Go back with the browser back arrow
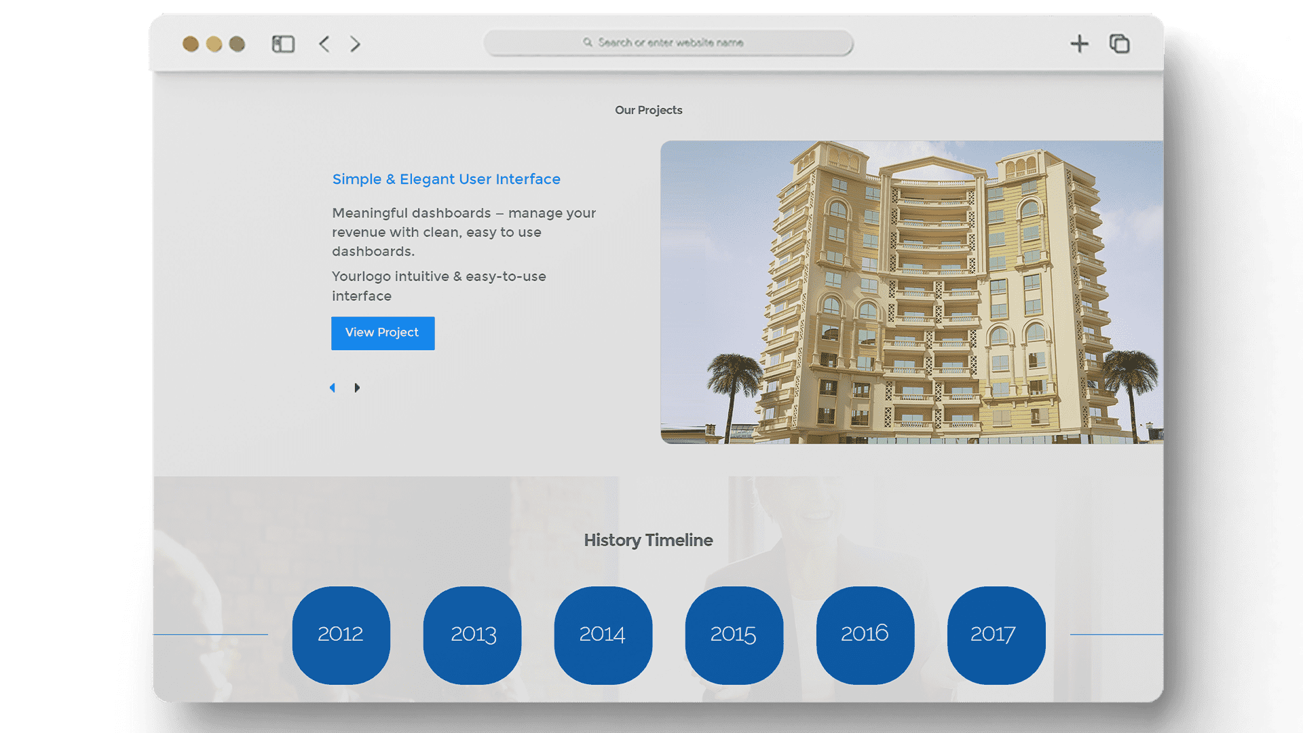Screen dimensions: 1303x733 click(x=324, y=44)
